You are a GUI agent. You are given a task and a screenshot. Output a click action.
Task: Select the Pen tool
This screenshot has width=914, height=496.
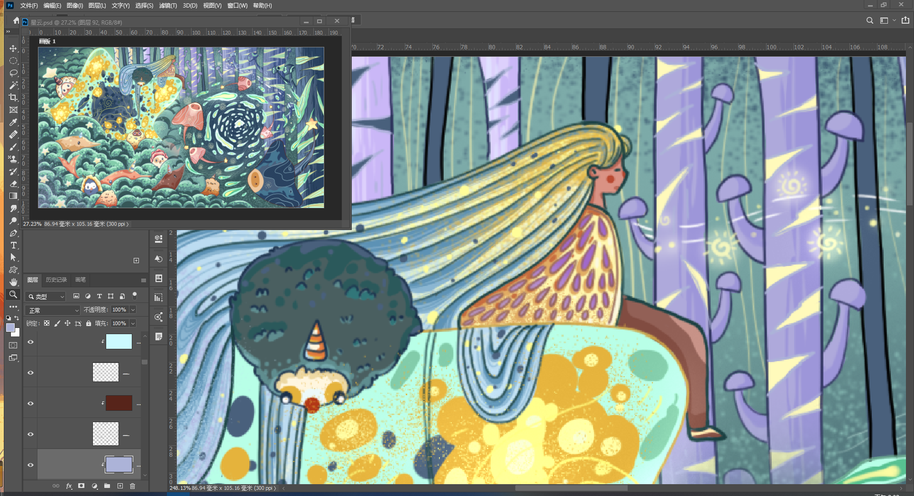click(13, 233)
